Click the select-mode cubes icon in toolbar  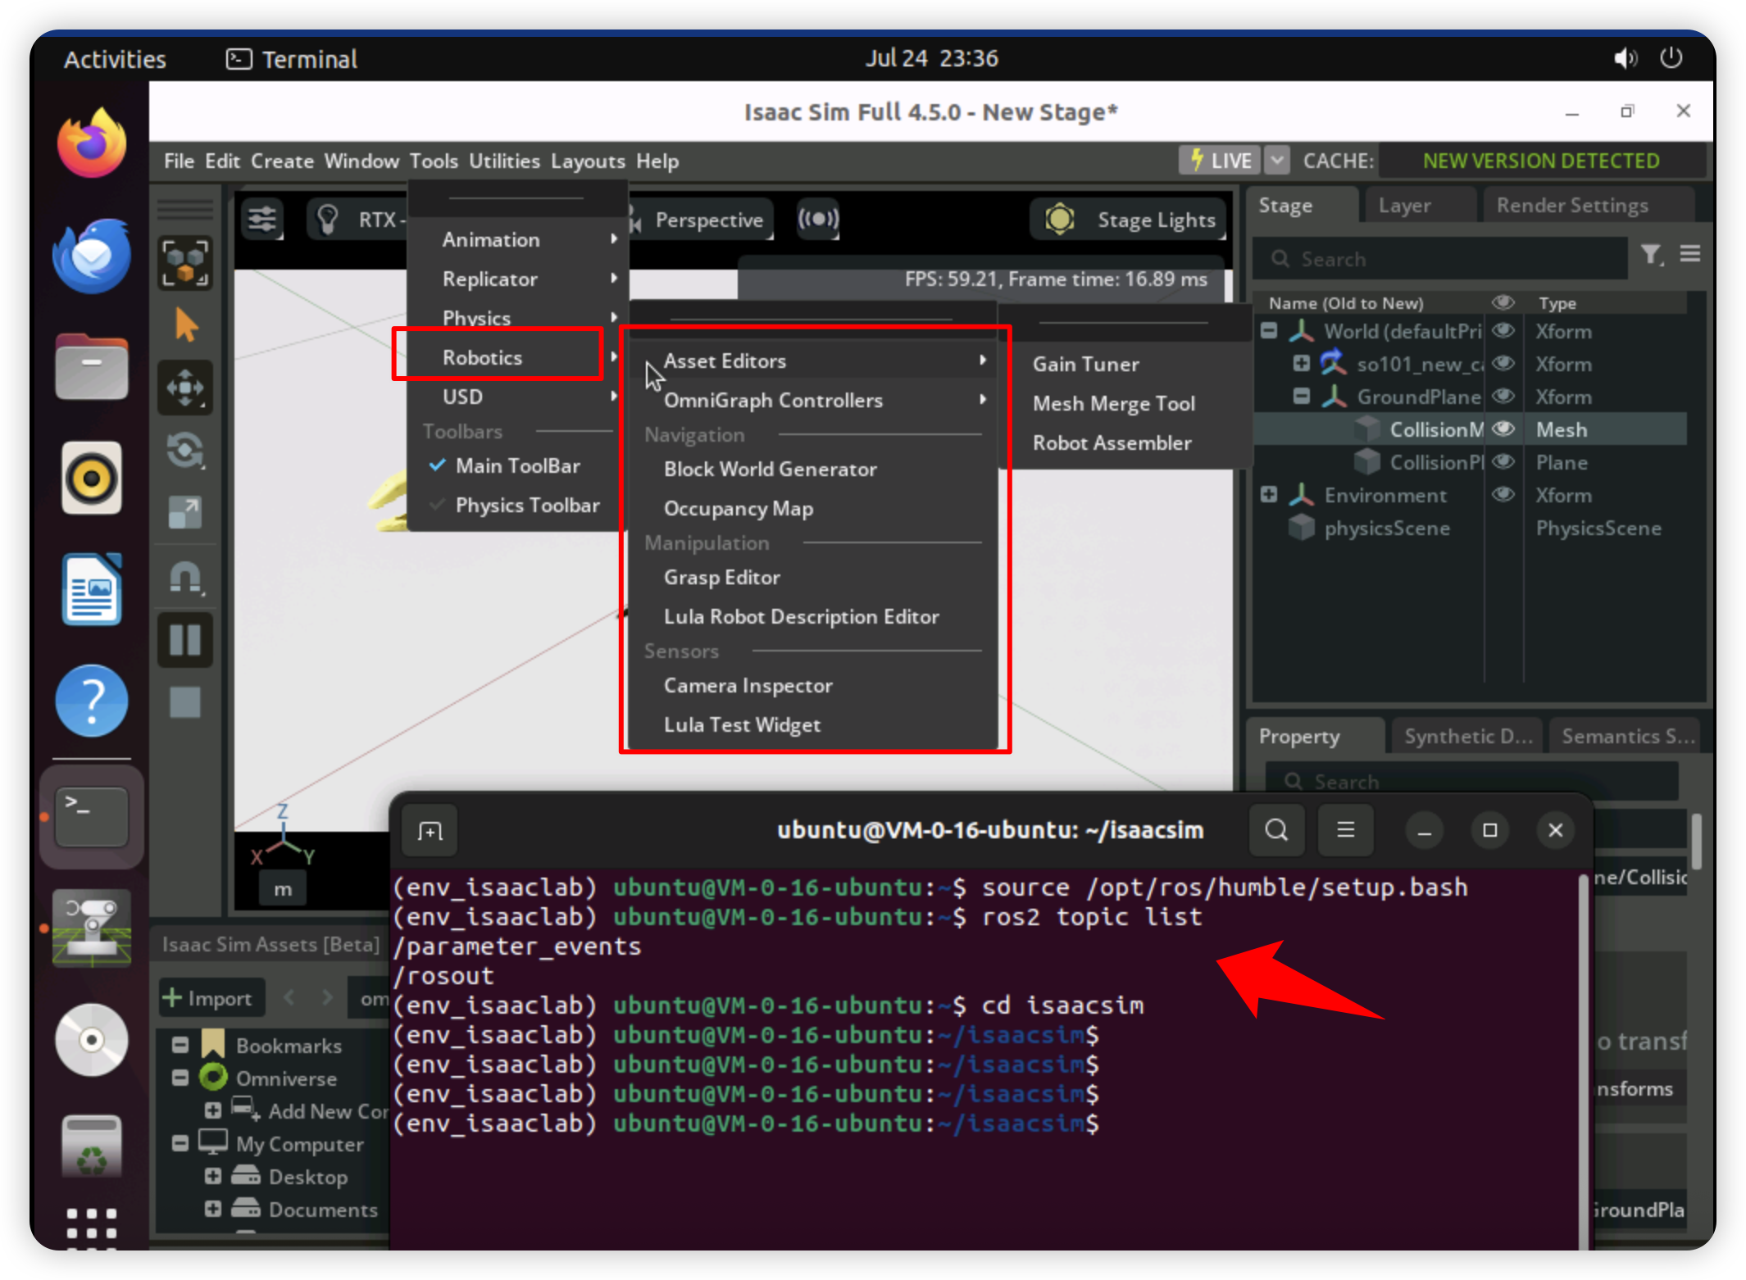(x=186, y=263)
